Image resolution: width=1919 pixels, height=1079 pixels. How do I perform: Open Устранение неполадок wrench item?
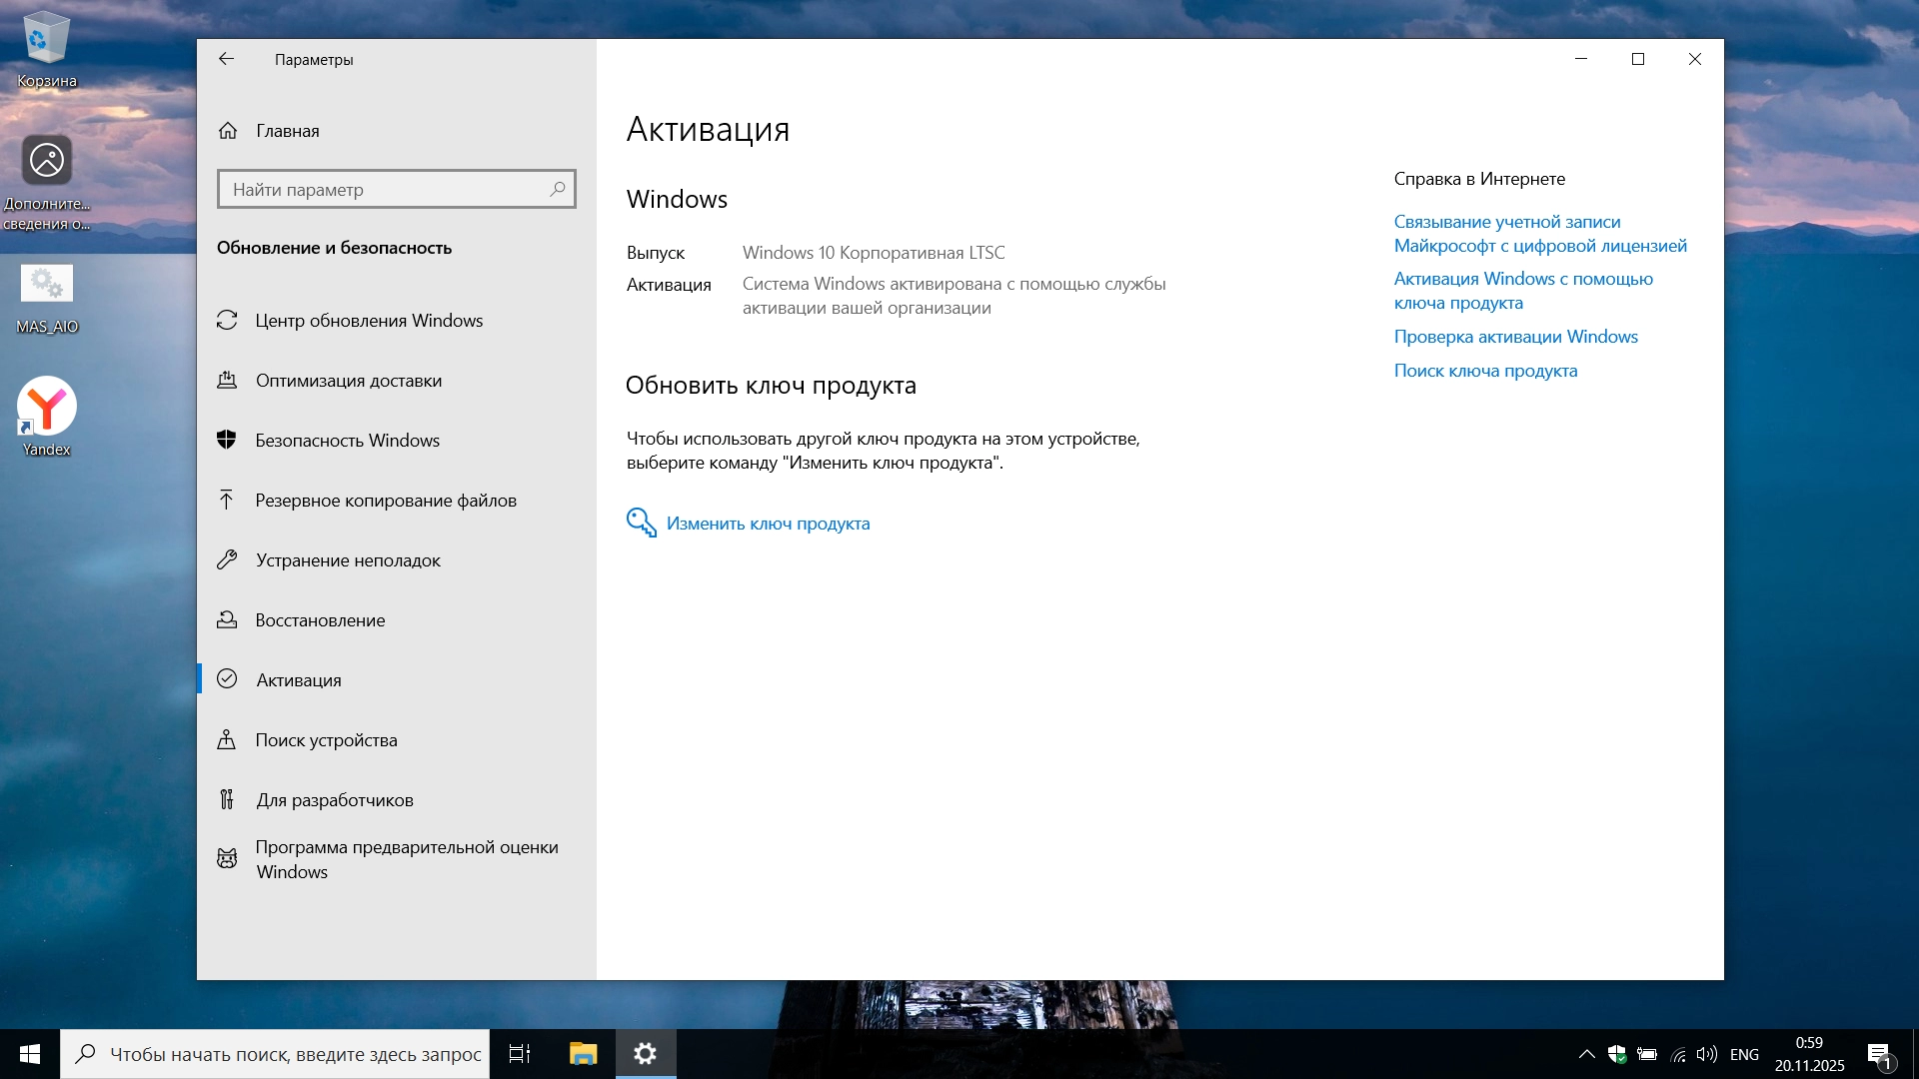point(347,560)
